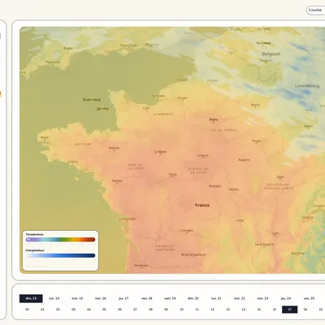Jump to hour 00

27,310
